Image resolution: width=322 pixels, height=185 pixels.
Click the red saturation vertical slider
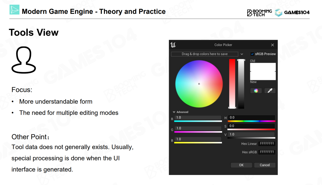(232, 84)
